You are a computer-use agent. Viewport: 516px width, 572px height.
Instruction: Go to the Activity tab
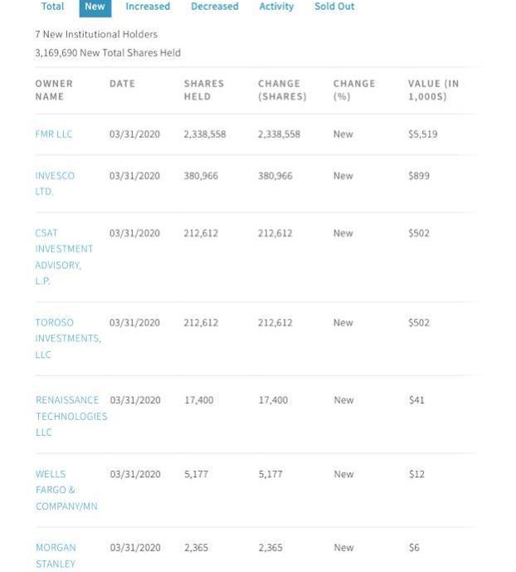click(x=276, y=7)
